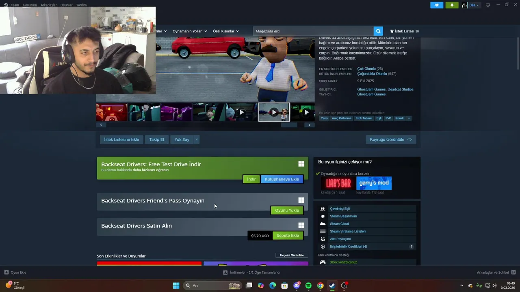Click the Oyunu Yükle button
The image size is (520, 292).
click(x=287, y=210)
